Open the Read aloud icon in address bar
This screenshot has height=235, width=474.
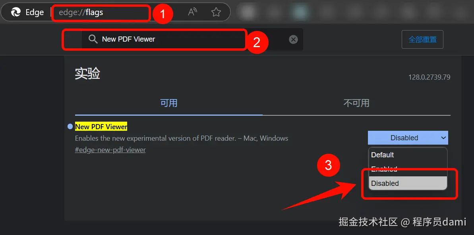(x=193, y=12)
